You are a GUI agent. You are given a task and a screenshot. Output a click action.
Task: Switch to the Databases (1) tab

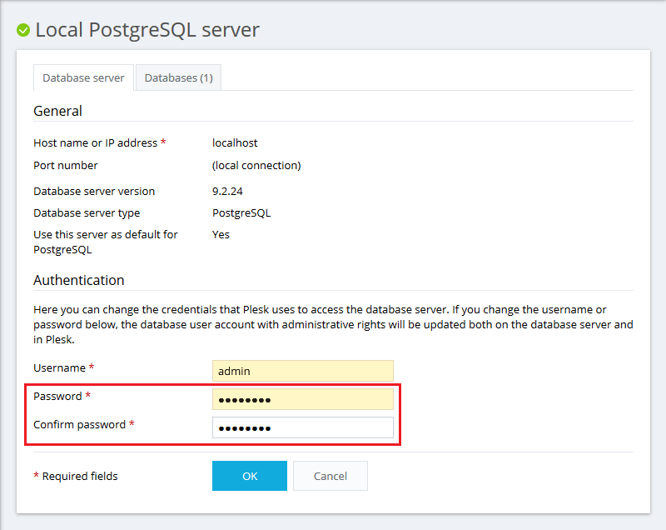pyautogui.click(x=178, y=77)
